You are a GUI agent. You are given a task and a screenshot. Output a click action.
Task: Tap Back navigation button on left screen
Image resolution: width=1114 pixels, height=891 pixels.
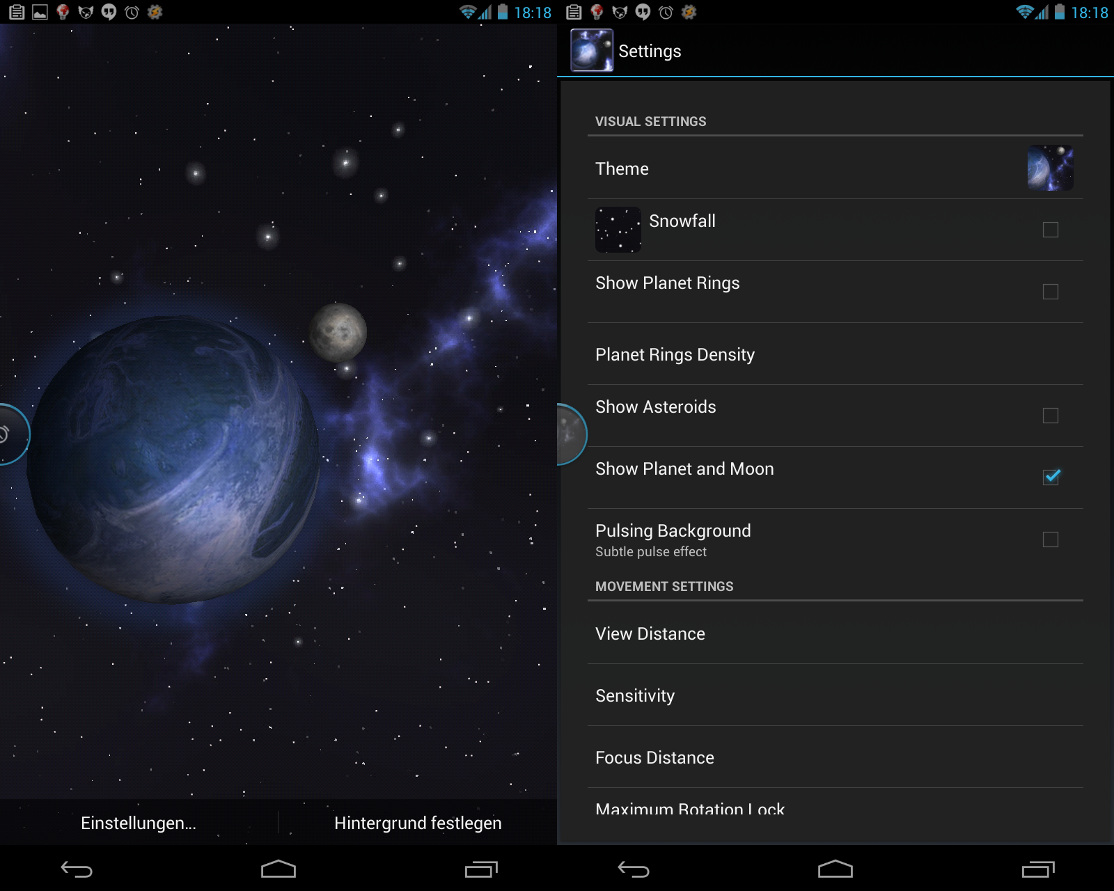click(77, 869)
